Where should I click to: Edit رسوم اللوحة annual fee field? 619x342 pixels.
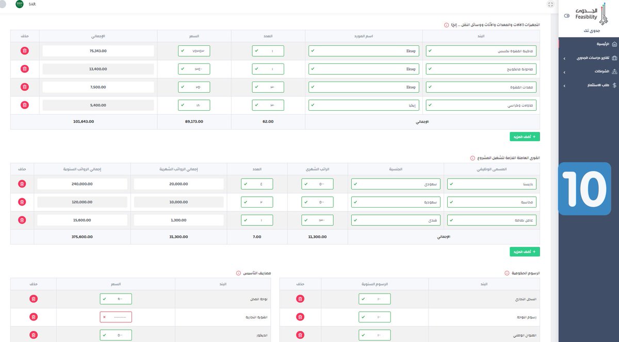[x=374, y=317]
